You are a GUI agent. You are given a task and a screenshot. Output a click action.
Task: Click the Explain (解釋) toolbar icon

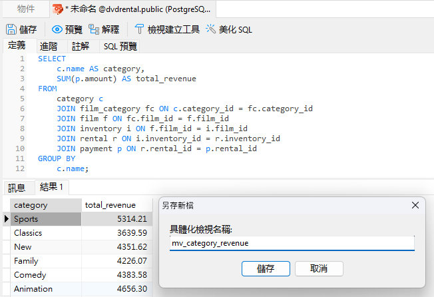(94, 29)
